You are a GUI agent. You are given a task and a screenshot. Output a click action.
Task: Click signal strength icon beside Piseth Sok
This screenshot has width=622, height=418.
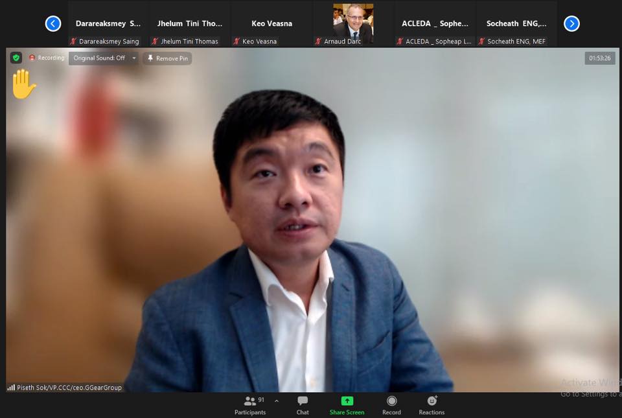click(x=11, y=388)
